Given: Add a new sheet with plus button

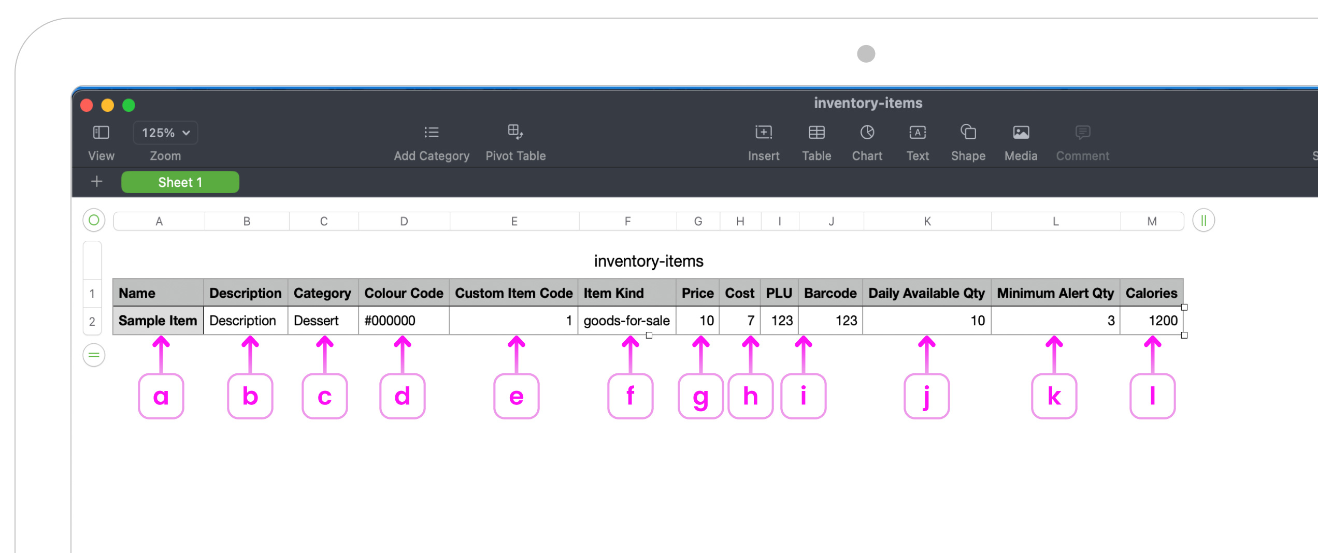Looking at the screenshot, I should tap(96, 182).
